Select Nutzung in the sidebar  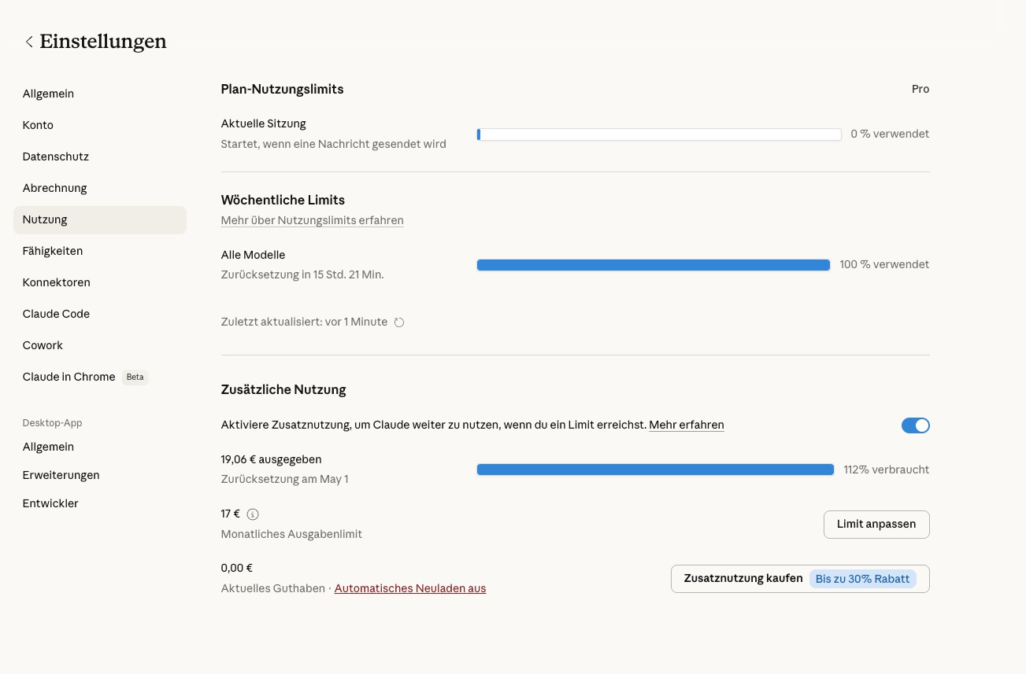[45, 219]
